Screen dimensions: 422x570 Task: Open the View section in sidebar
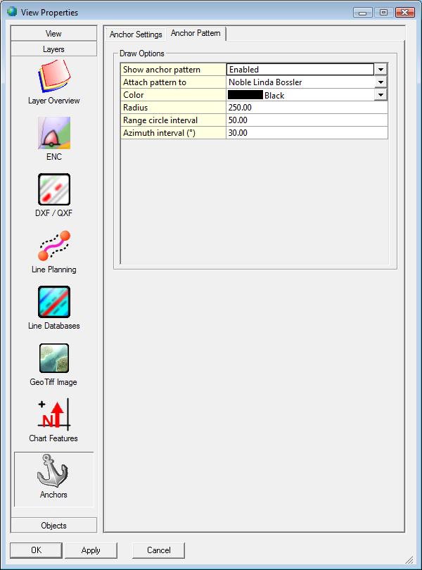(x=53, y=34)
